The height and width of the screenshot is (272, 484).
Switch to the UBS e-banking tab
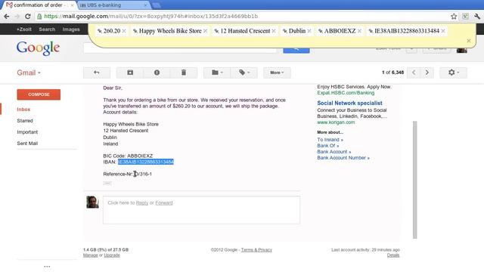[x=113, y=5]
